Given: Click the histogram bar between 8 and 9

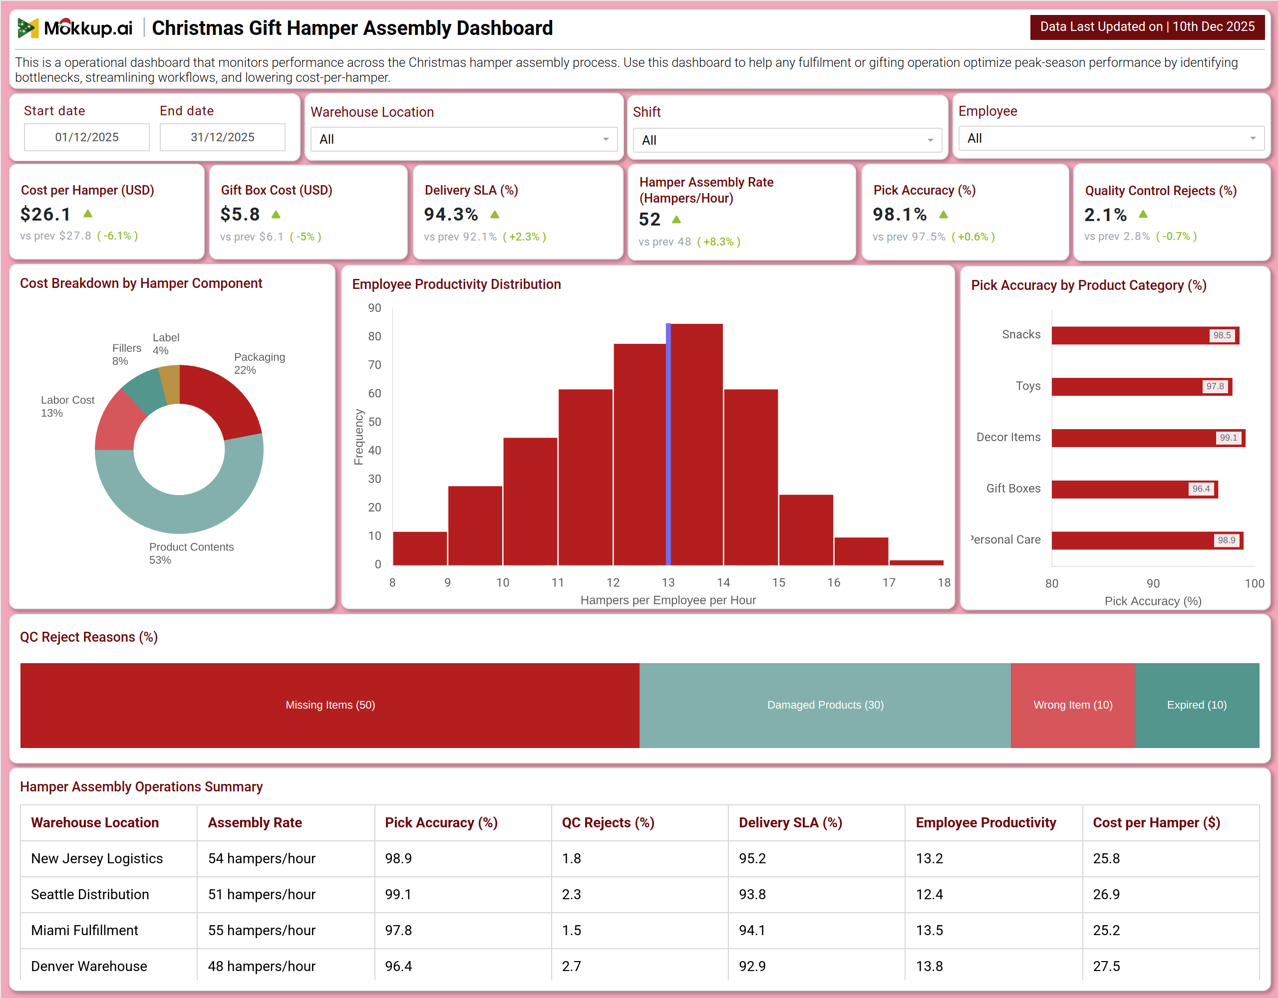Looking at the screenshot, I should 420,549.
